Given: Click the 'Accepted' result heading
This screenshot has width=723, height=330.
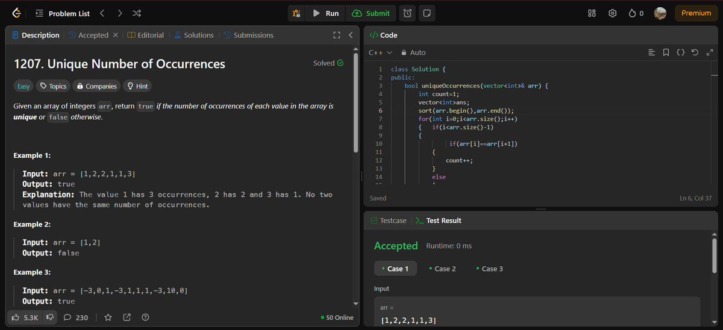Looking at the screenshot, I should pos(396,246).
